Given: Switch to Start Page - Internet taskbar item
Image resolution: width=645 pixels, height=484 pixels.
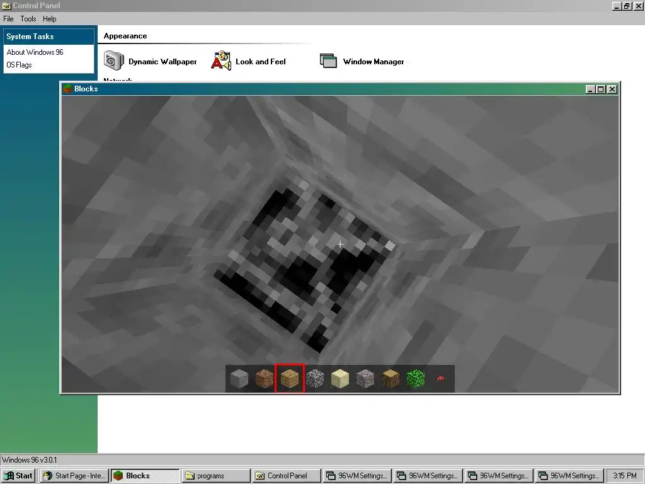Looking at the screenshot, I should click(x=74, y=476).
